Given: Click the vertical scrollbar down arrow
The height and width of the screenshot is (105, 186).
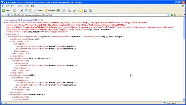Looking at the screenshot, I should pyautogui.click(x=184, y=100).
